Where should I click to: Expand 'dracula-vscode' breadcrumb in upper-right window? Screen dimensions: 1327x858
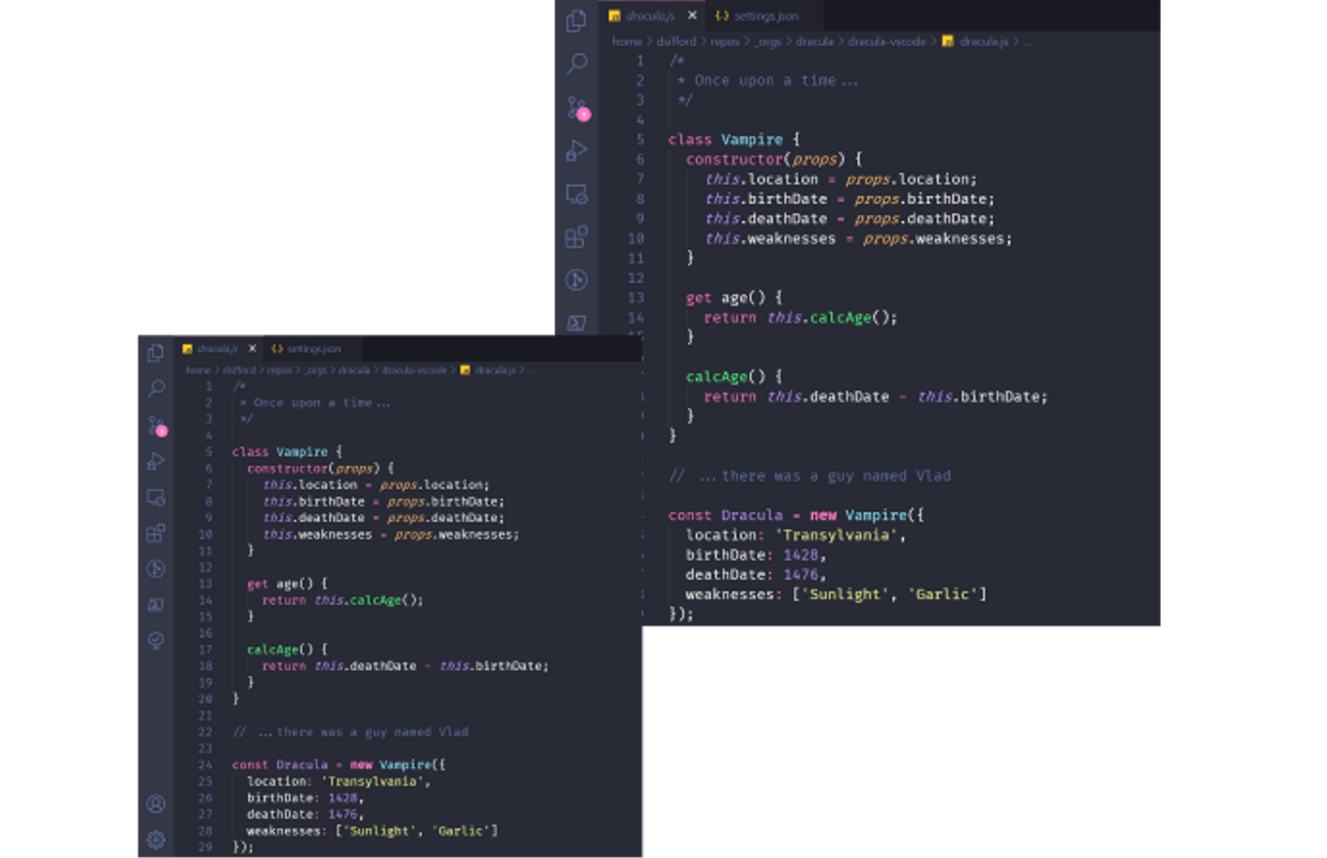tap(886, 41)
